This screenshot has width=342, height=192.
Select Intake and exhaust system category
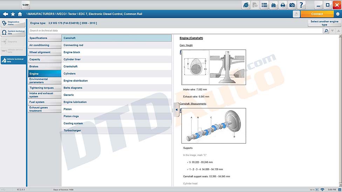45,95
